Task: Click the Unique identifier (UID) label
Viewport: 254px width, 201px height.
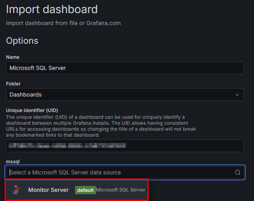Action: coord(32,110)
